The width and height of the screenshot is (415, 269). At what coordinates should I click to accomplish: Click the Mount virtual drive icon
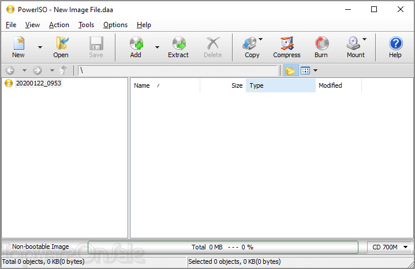click(354, 43)
